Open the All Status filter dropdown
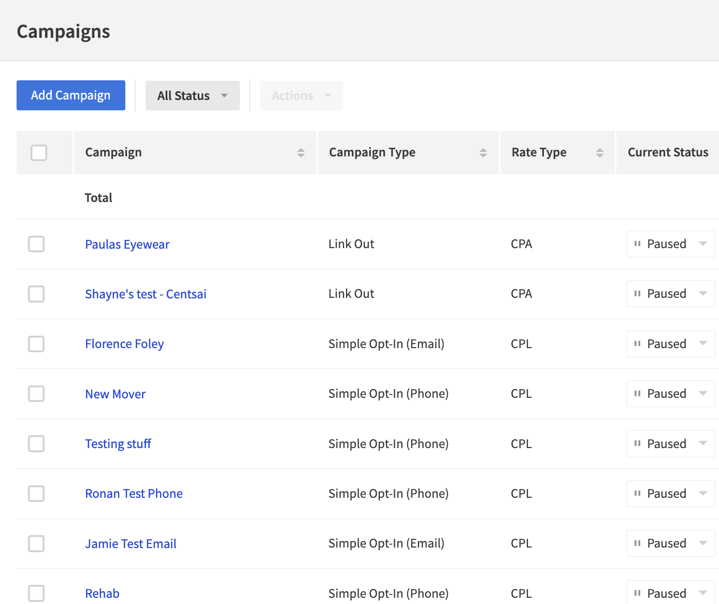The width and height of the screenshot is (719, 604). point(192,95)
